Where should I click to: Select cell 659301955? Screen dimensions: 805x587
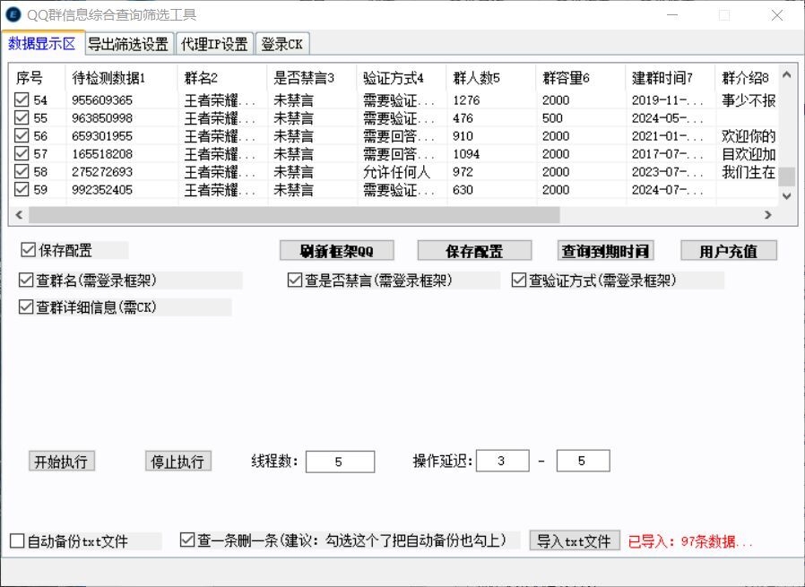(x=102, y=135)
